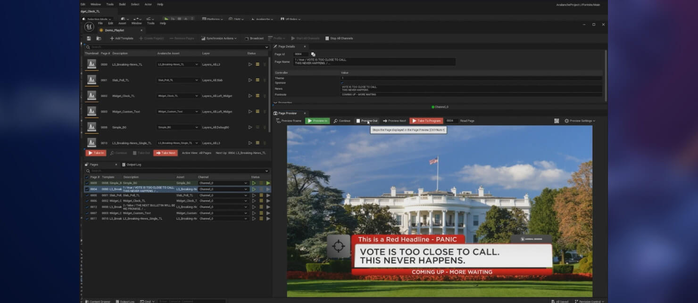This screenshot has height=303, width=698.
Task: Click the Slab_Poll_TL template thumbnail
Action: pos(91,80)
